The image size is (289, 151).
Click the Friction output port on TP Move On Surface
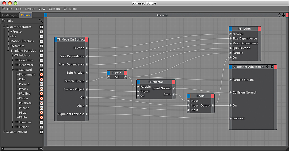pyautogui.click(x=87, y=48)
